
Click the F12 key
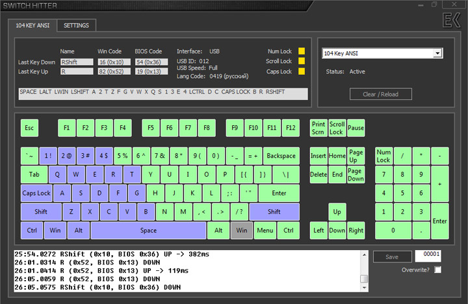pyautogui.click(x=291, y=128)
